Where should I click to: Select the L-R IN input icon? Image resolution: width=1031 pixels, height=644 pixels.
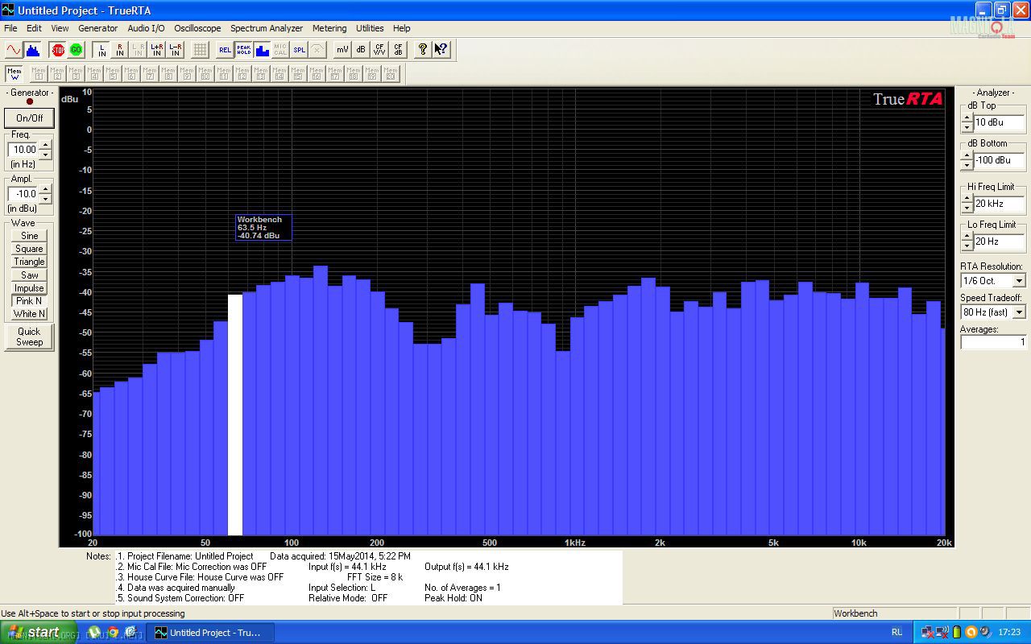point(176,50)
